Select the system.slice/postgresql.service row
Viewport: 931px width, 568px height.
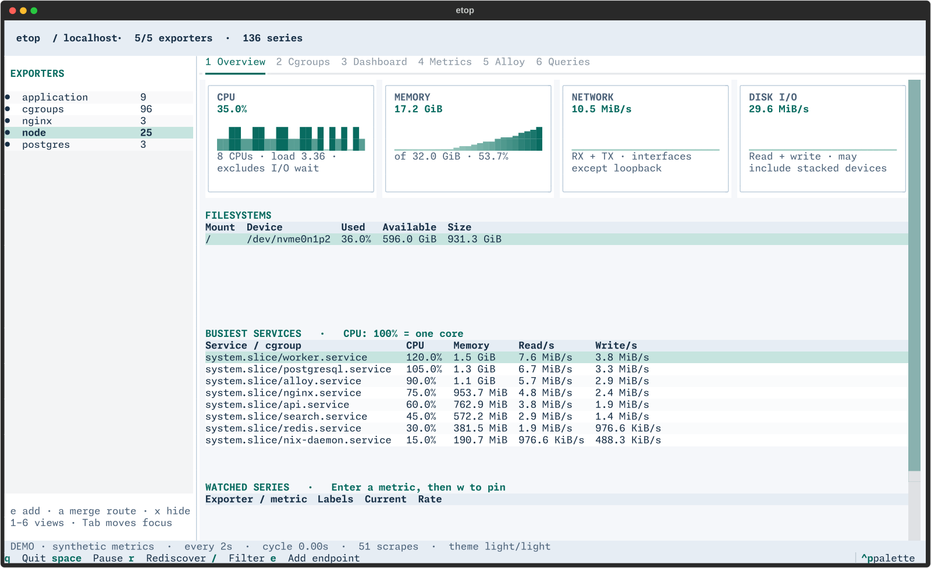pyautogui.click(x=556, y=370)
